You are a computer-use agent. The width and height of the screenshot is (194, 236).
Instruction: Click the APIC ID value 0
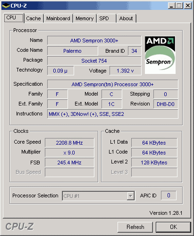pos(169,195)
